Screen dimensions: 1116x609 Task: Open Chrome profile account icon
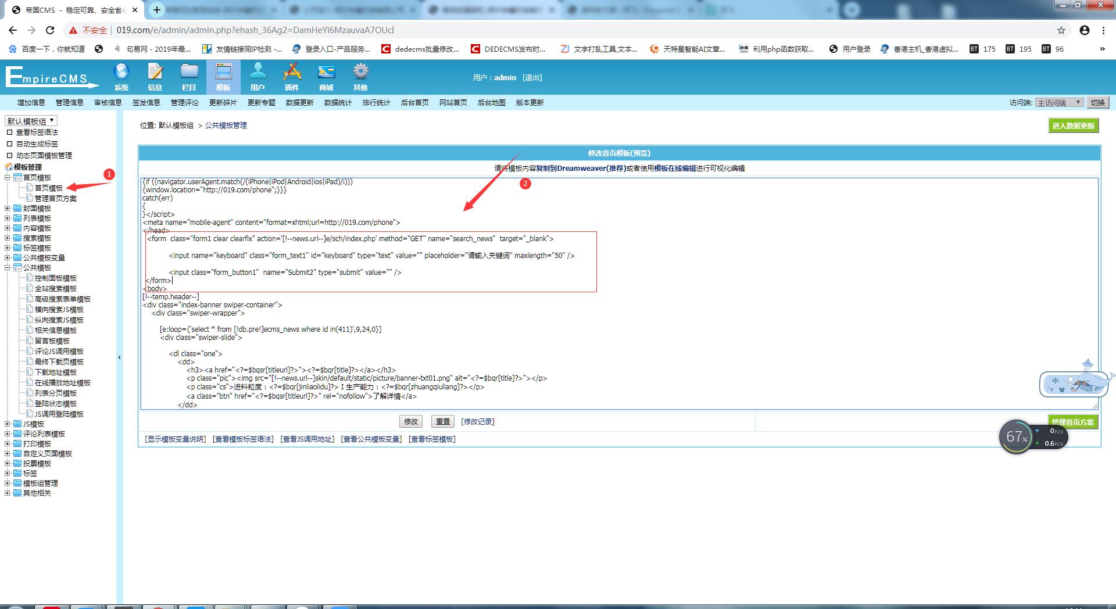point(1085,30)
